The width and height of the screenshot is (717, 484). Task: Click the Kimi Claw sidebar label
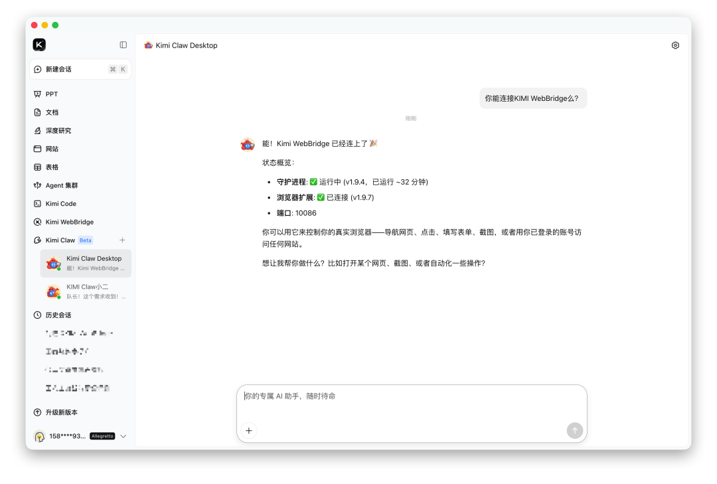point(60,240)
